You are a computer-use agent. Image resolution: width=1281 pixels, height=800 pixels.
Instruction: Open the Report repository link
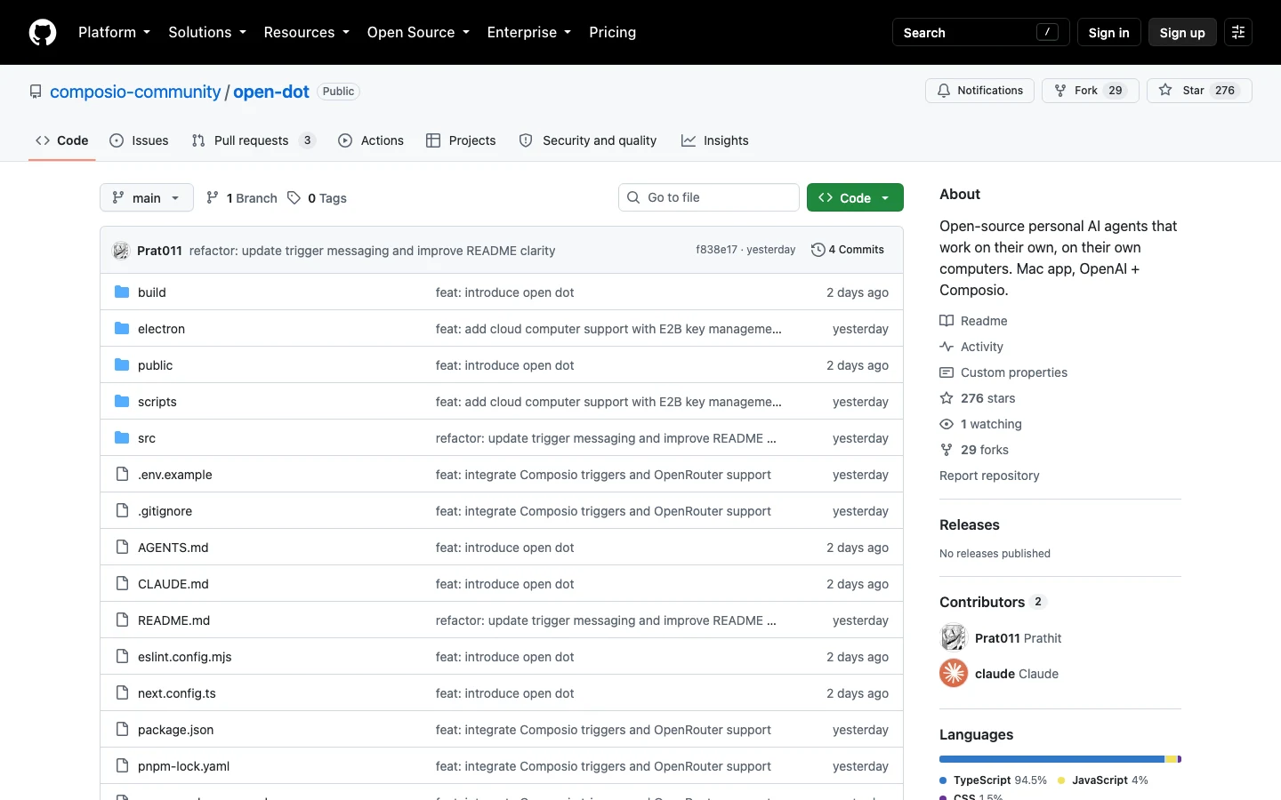[989, 476]
